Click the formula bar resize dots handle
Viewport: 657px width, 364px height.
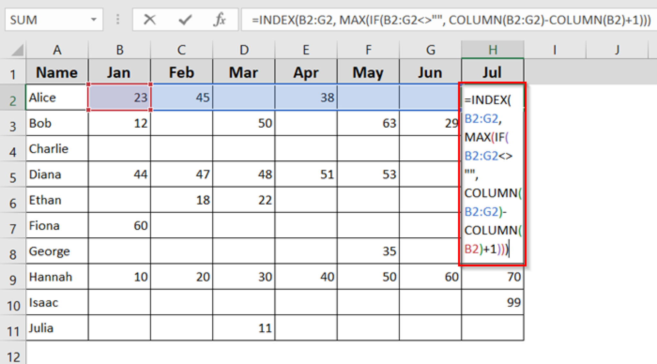pos(118,20)
